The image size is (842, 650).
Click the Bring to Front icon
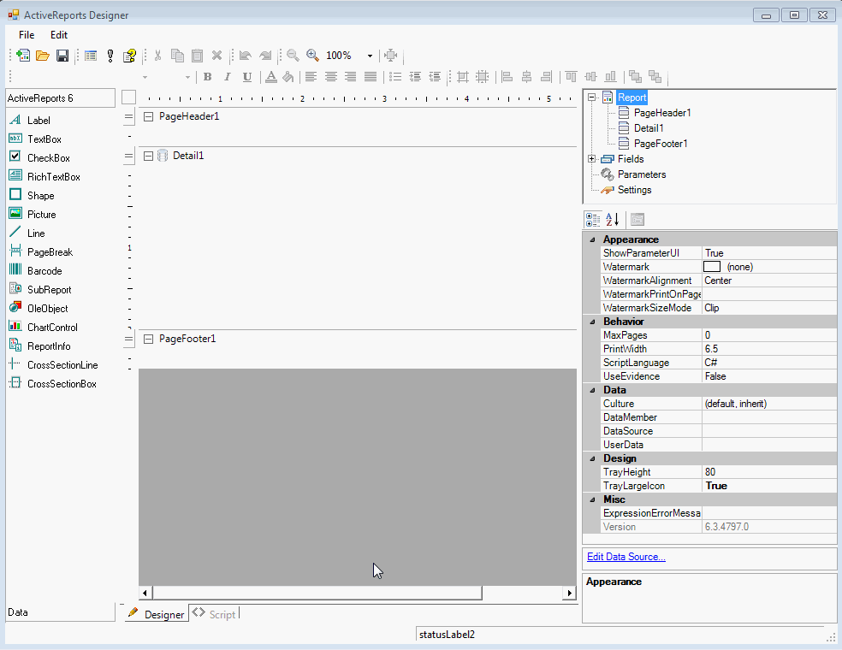coord(635,77)
